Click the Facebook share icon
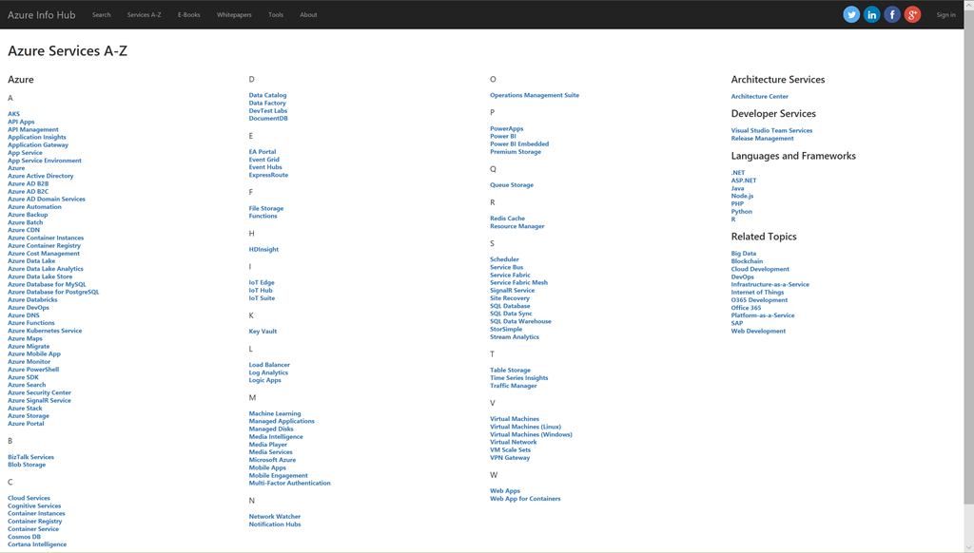 [892, 14]
